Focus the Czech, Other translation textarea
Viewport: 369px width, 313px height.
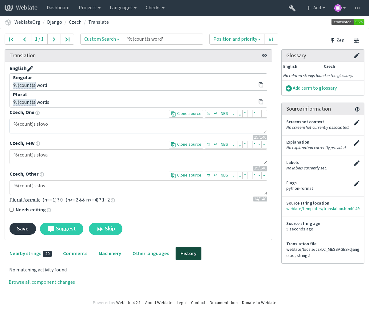(138, 188)
